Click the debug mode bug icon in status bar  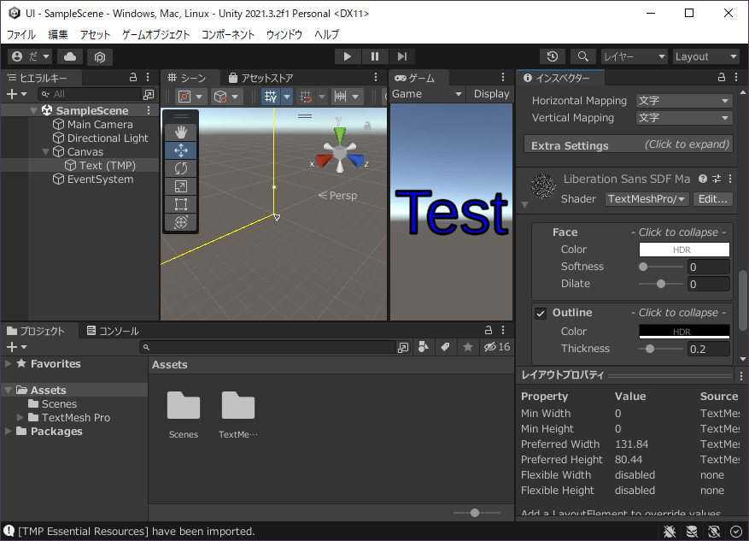[670, 531]
